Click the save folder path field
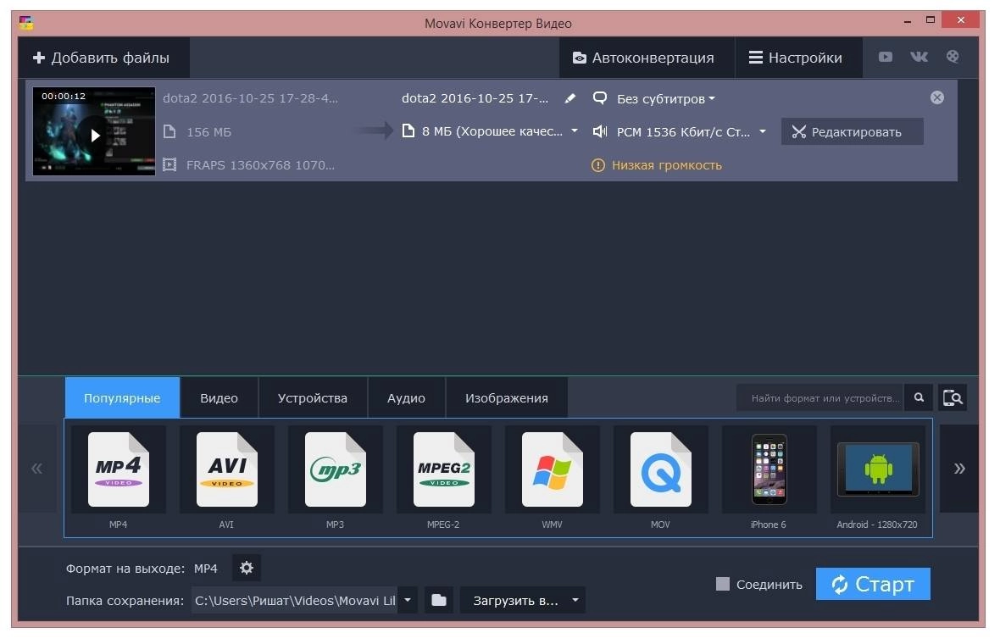The width and height of the screenshot is (1000, 644). pyautogui.click(x=295, y=601)
